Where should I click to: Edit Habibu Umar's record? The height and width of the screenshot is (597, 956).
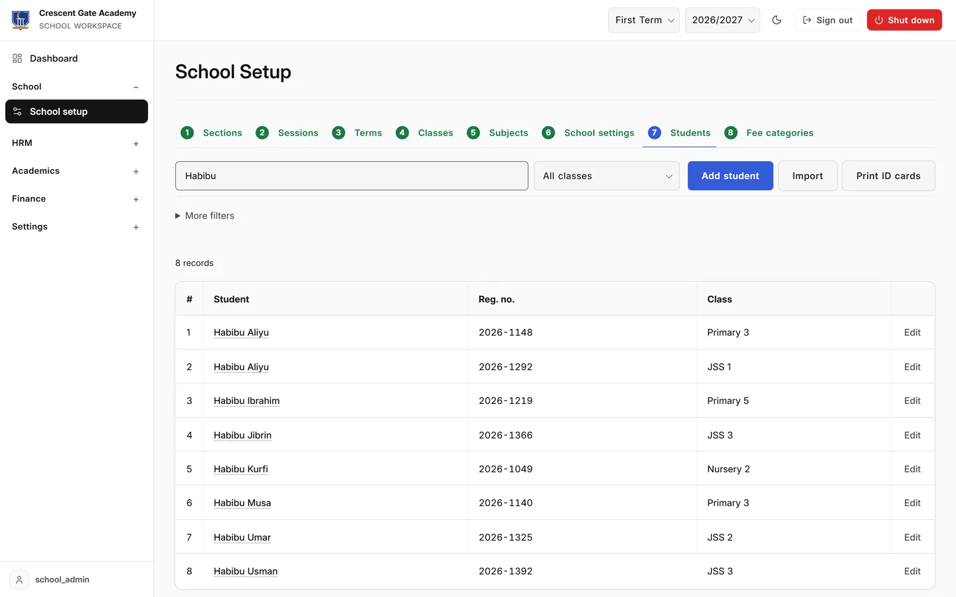click(912, 537)
